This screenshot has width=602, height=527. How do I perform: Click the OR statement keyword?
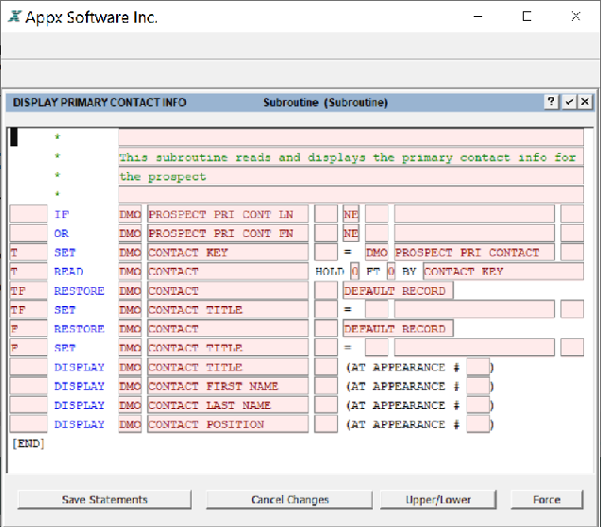point(61,233)
